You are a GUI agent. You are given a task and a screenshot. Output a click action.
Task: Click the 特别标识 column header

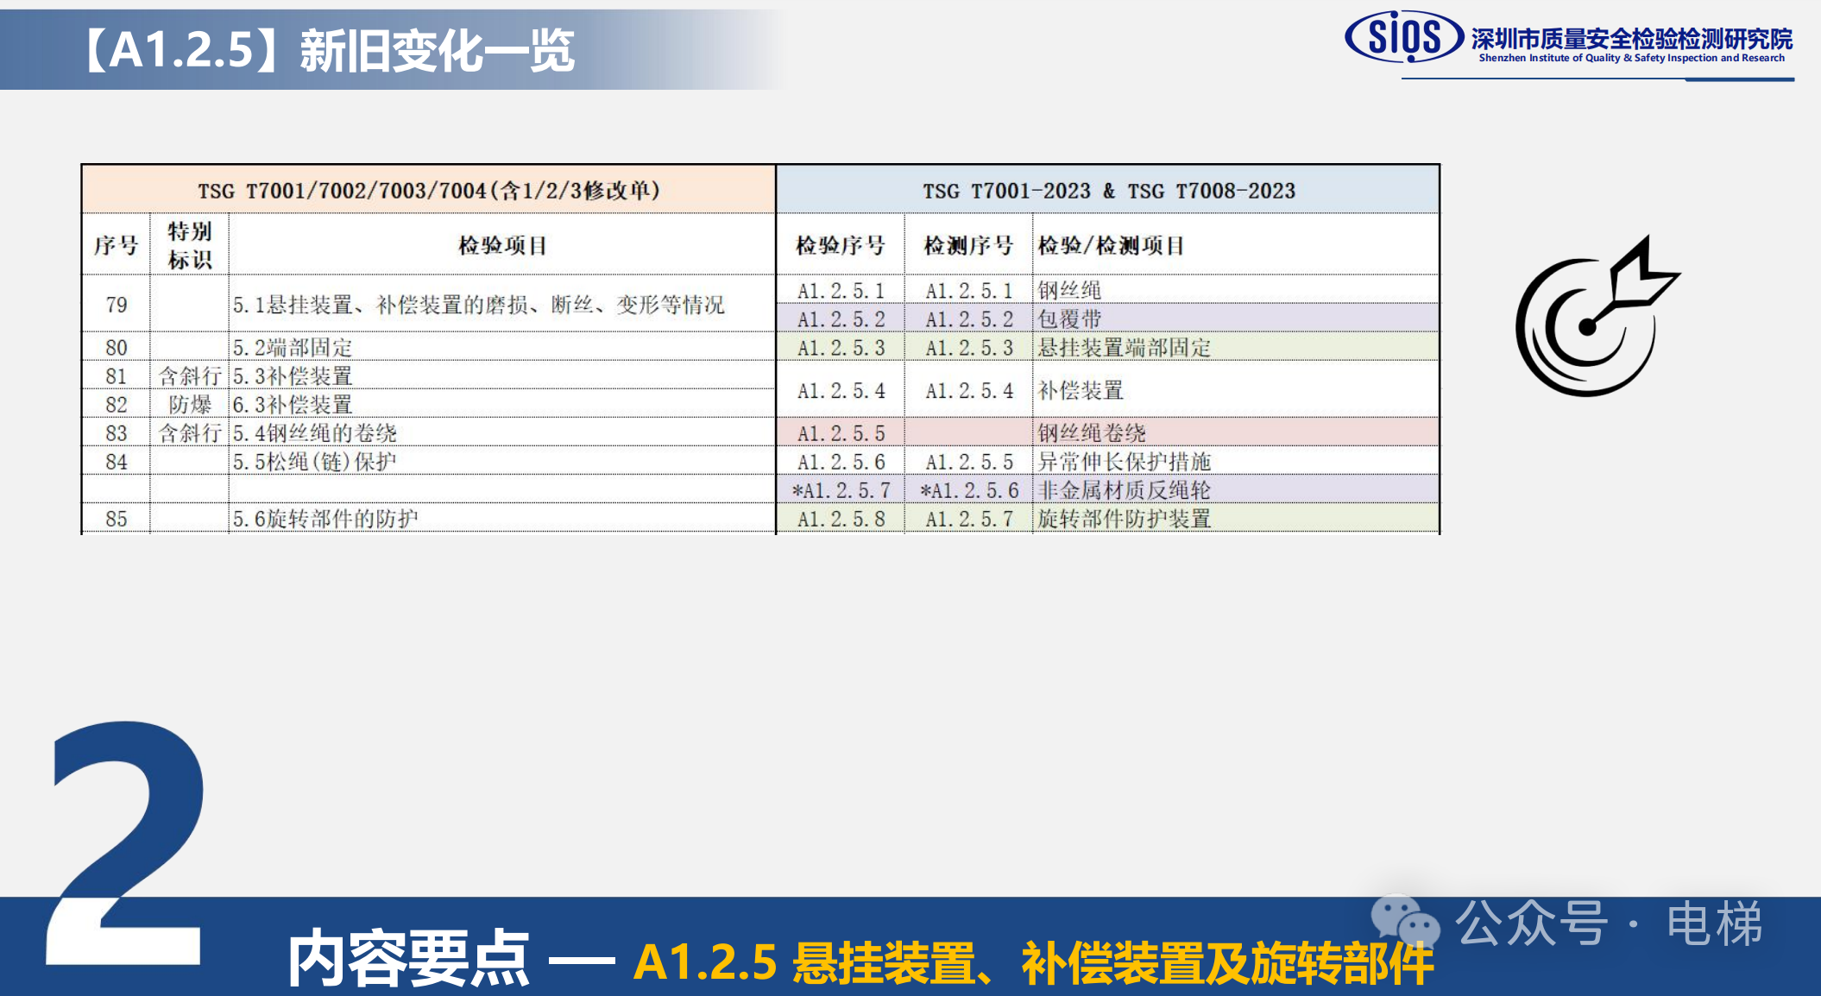point(189,245)
